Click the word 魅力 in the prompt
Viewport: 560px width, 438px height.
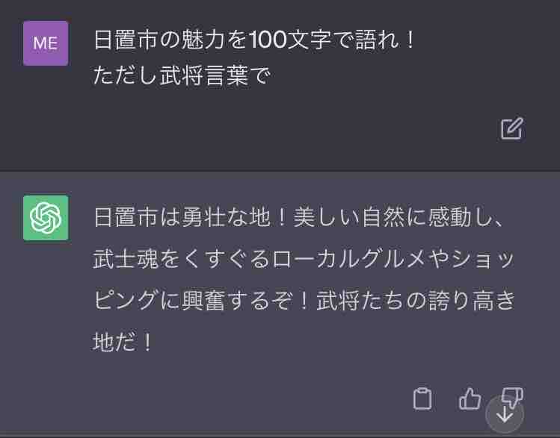point(203,40)
